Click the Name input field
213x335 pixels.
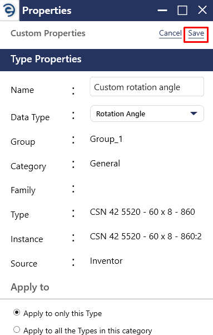coord(147,87)
